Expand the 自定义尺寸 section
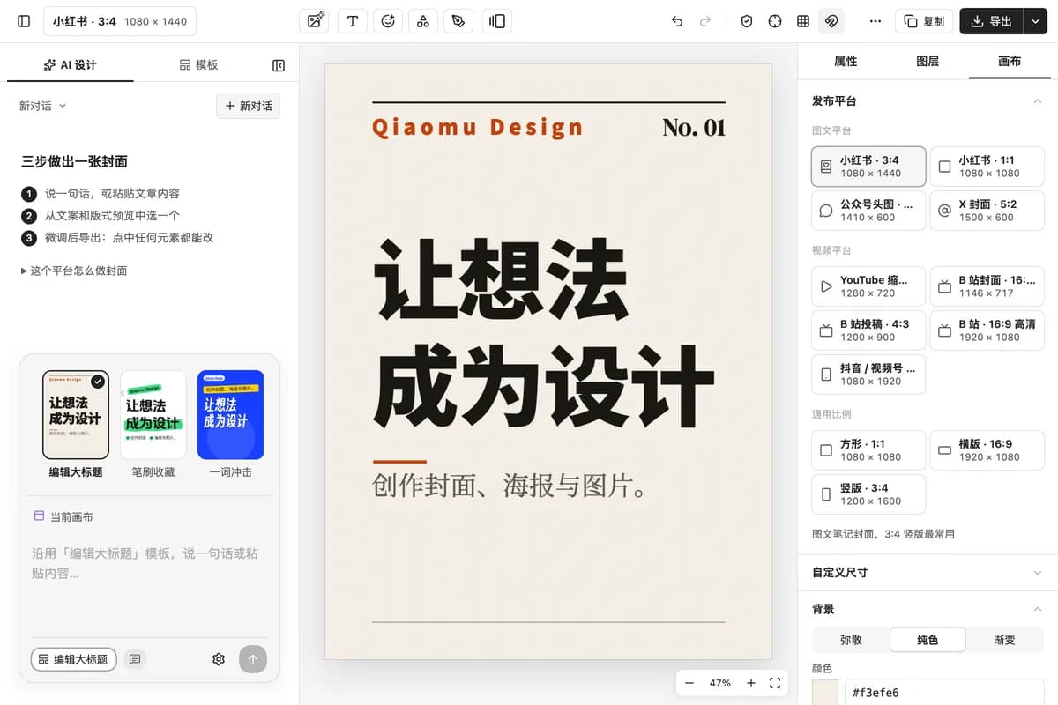Screen dimensions: 1058x705 pyautogui.click(x=927, y=573)
